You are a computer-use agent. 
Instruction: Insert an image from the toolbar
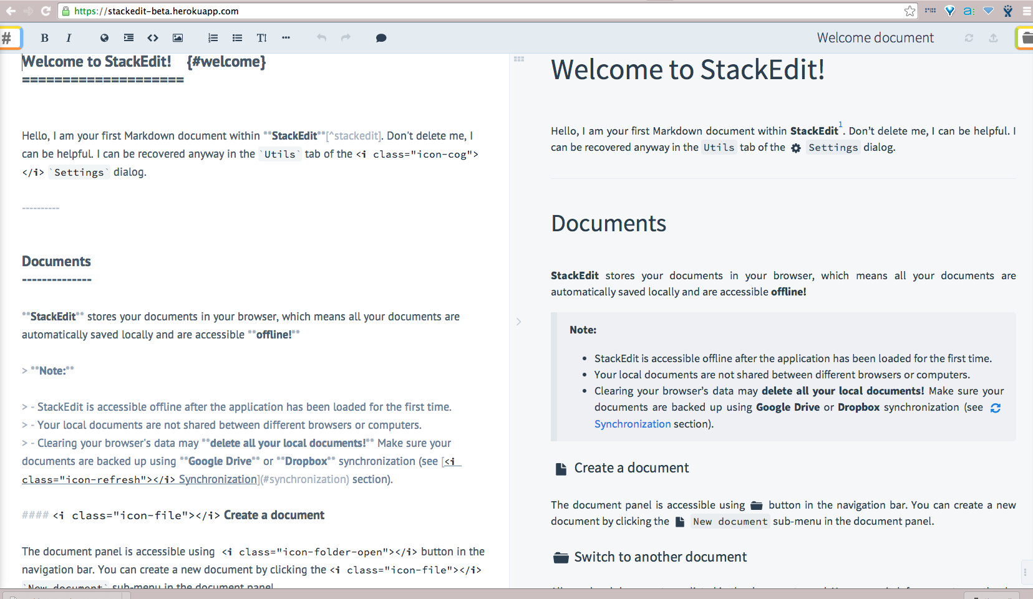(x=178, y=38)
